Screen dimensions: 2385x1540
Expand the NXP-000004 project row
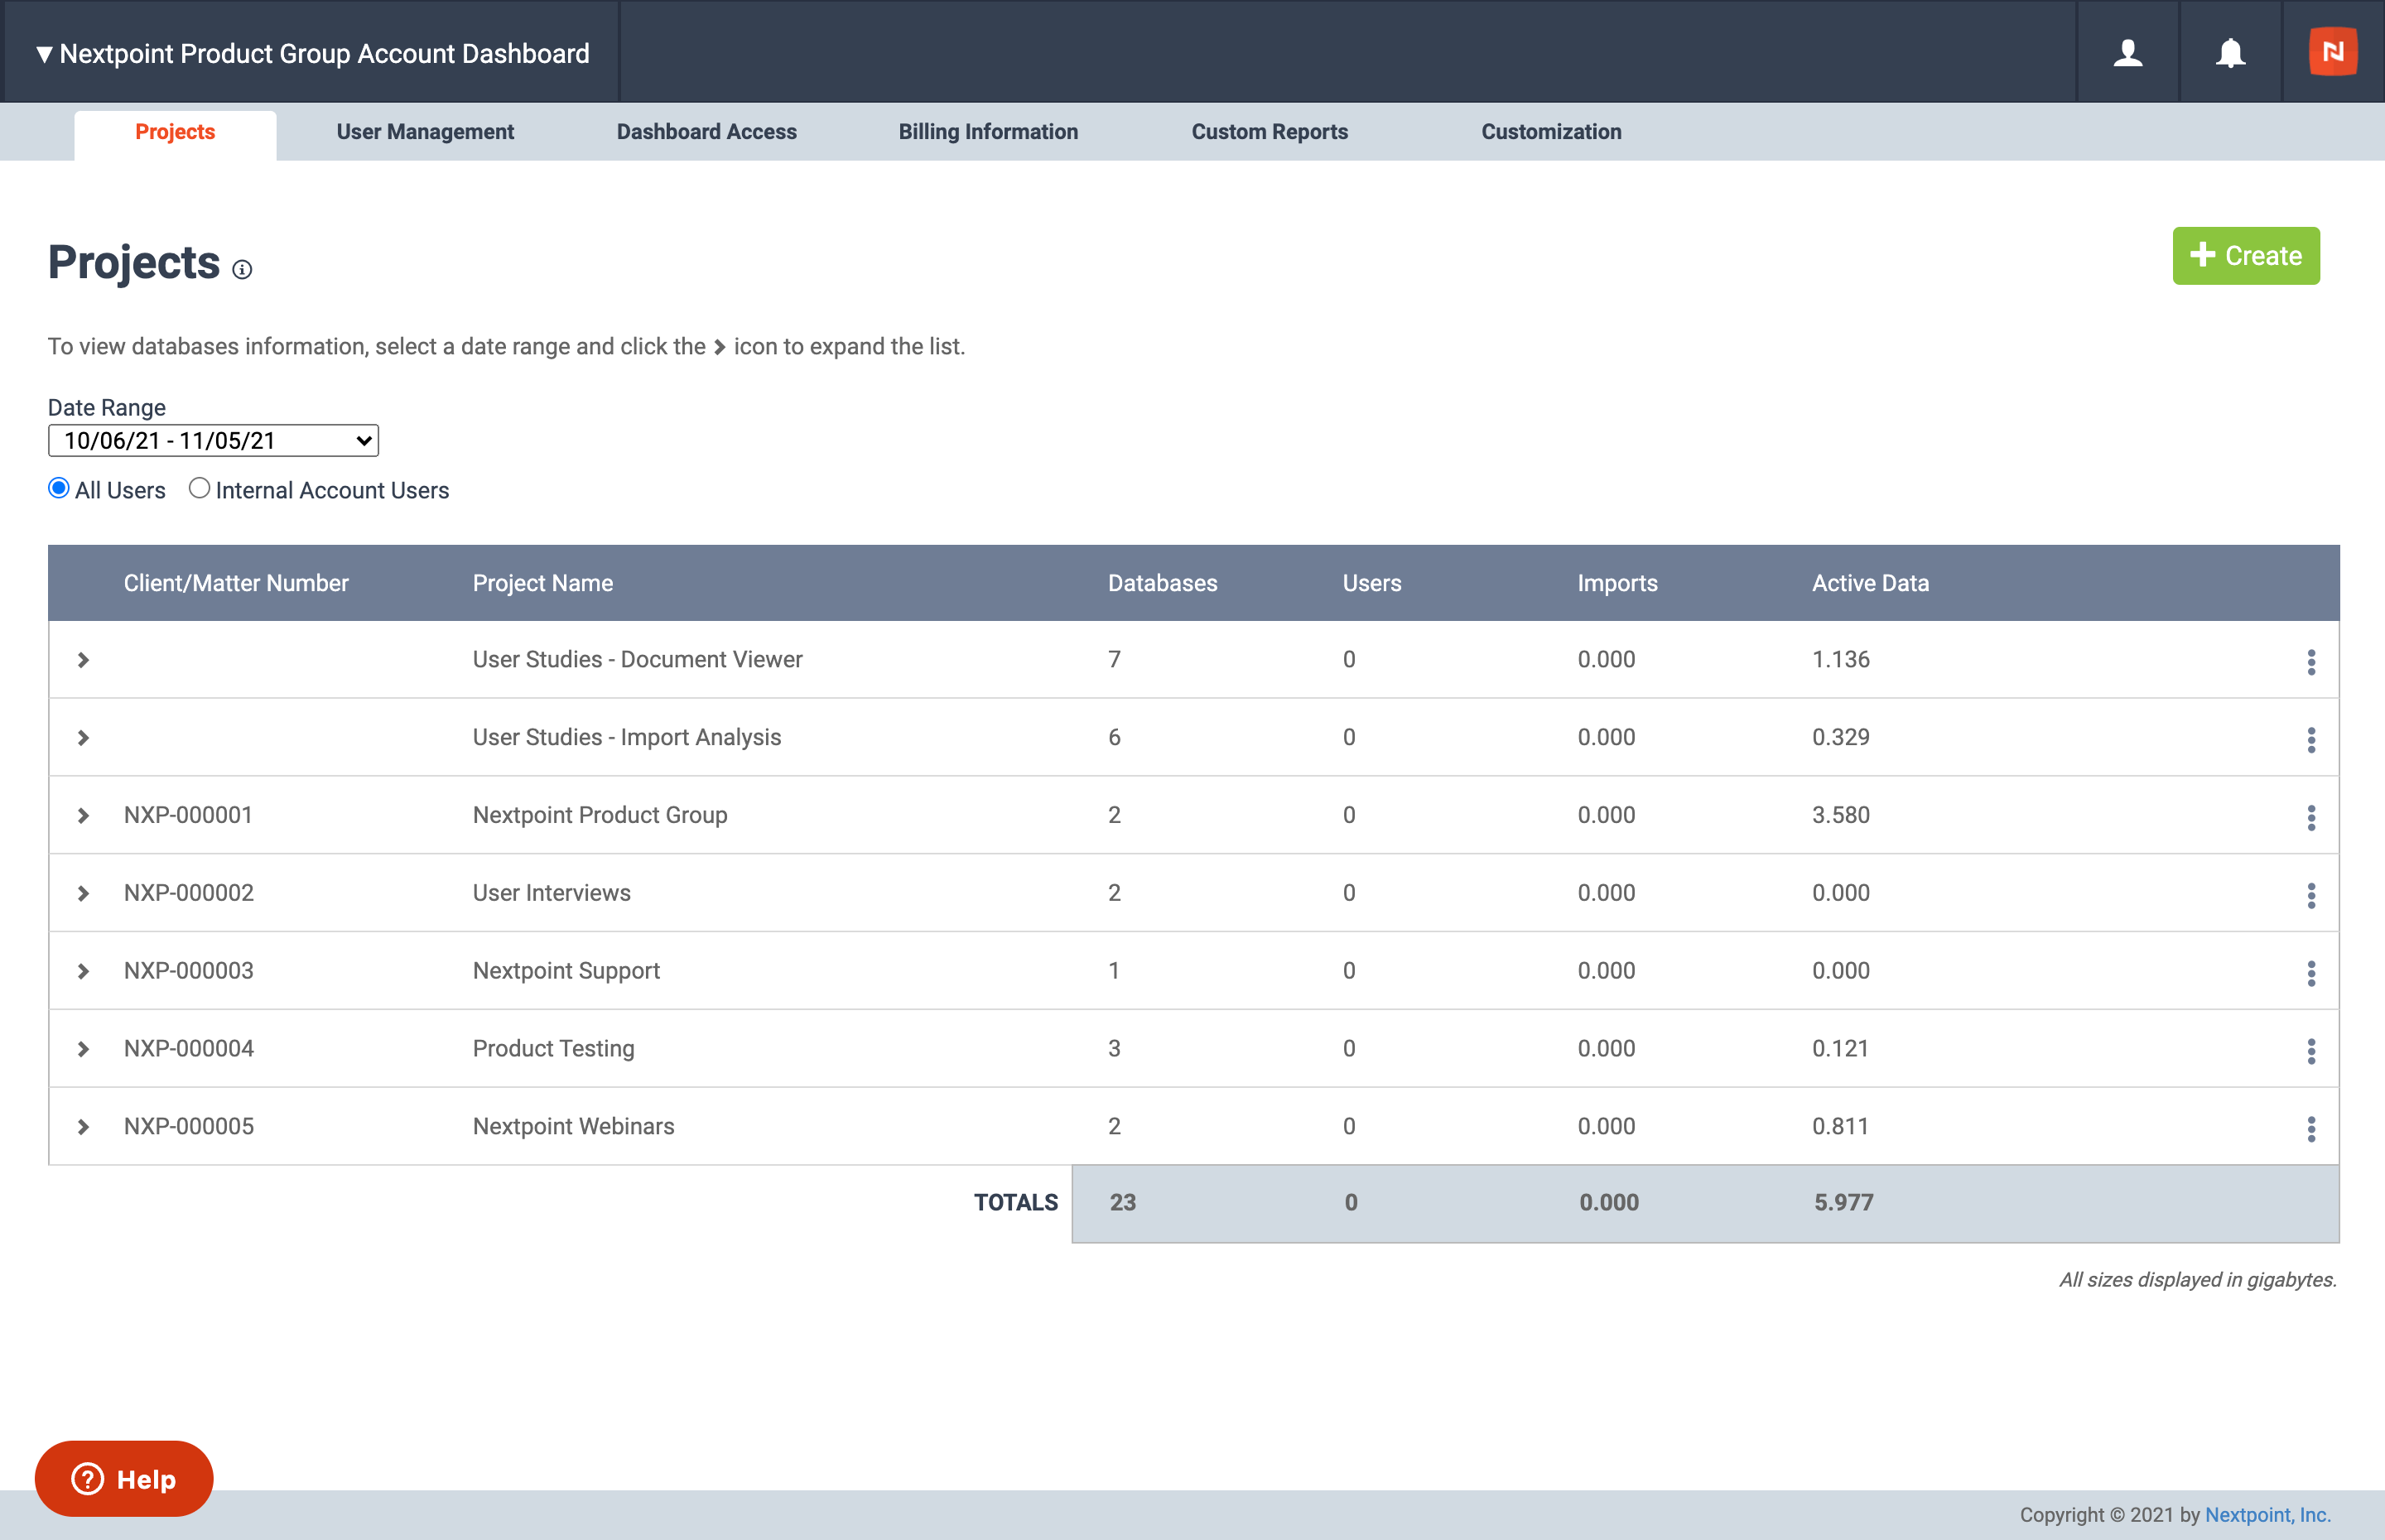84,1049
